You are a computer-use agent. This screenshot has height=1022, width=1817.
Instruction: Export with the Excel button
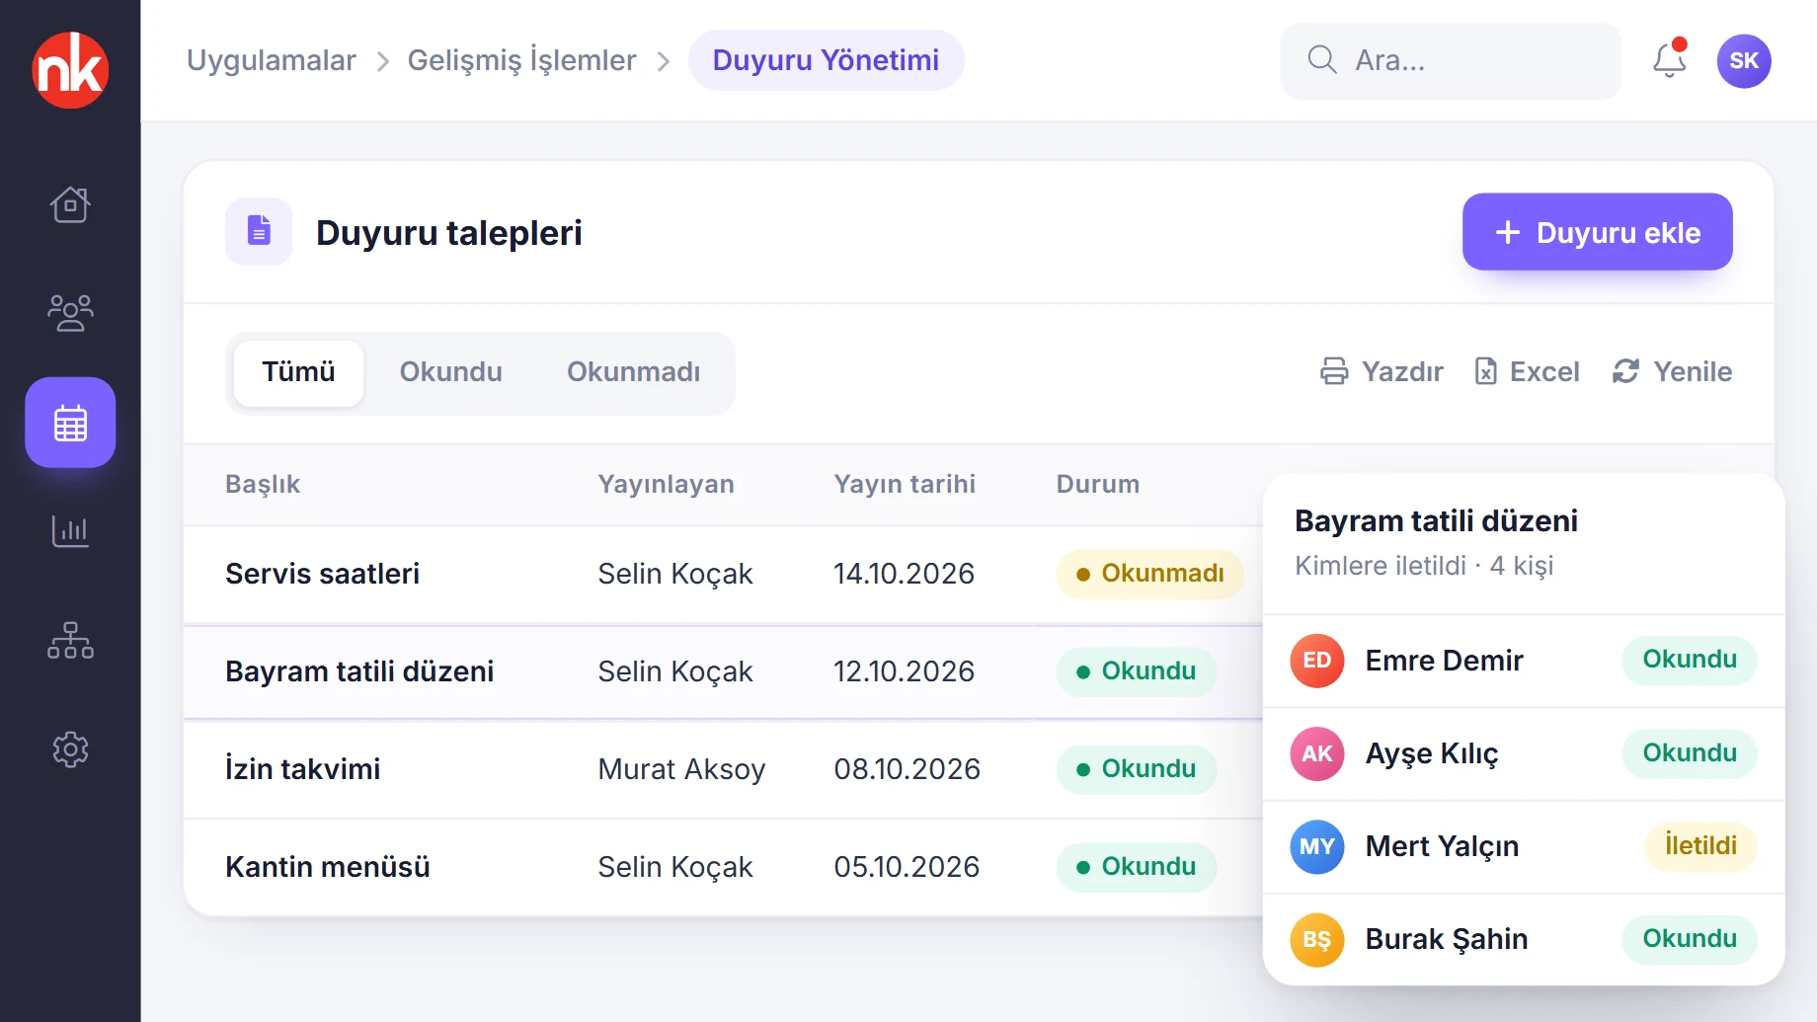pyautogui.click(x=1527, y=371)
